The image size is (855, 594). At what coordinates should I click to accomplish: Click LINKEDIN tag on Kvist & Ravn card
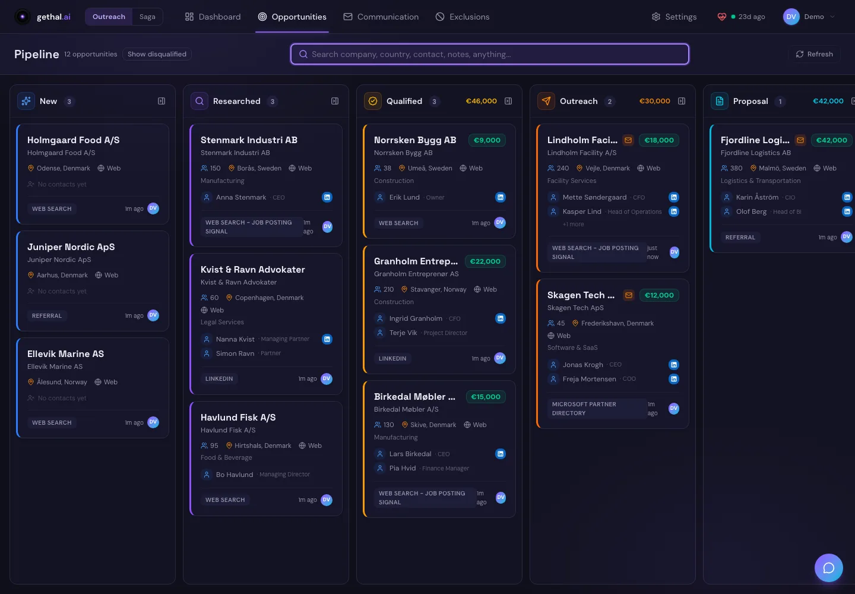[x=219, y=379]
